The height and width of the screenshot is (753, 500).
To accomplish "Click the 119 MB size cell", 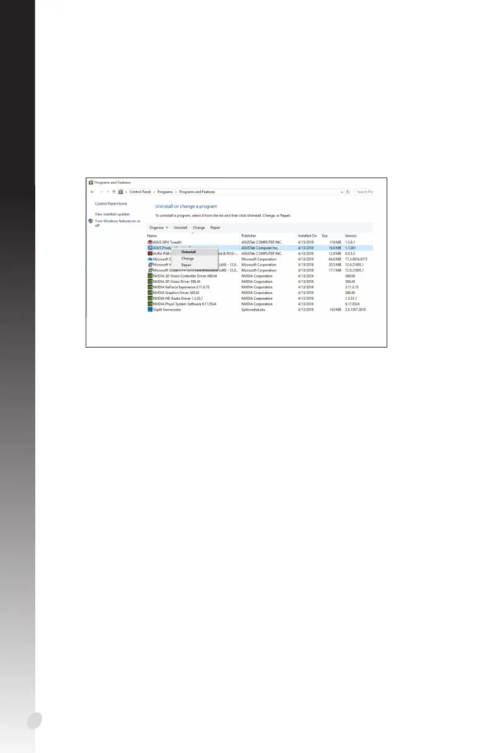I will pos(335,242).
